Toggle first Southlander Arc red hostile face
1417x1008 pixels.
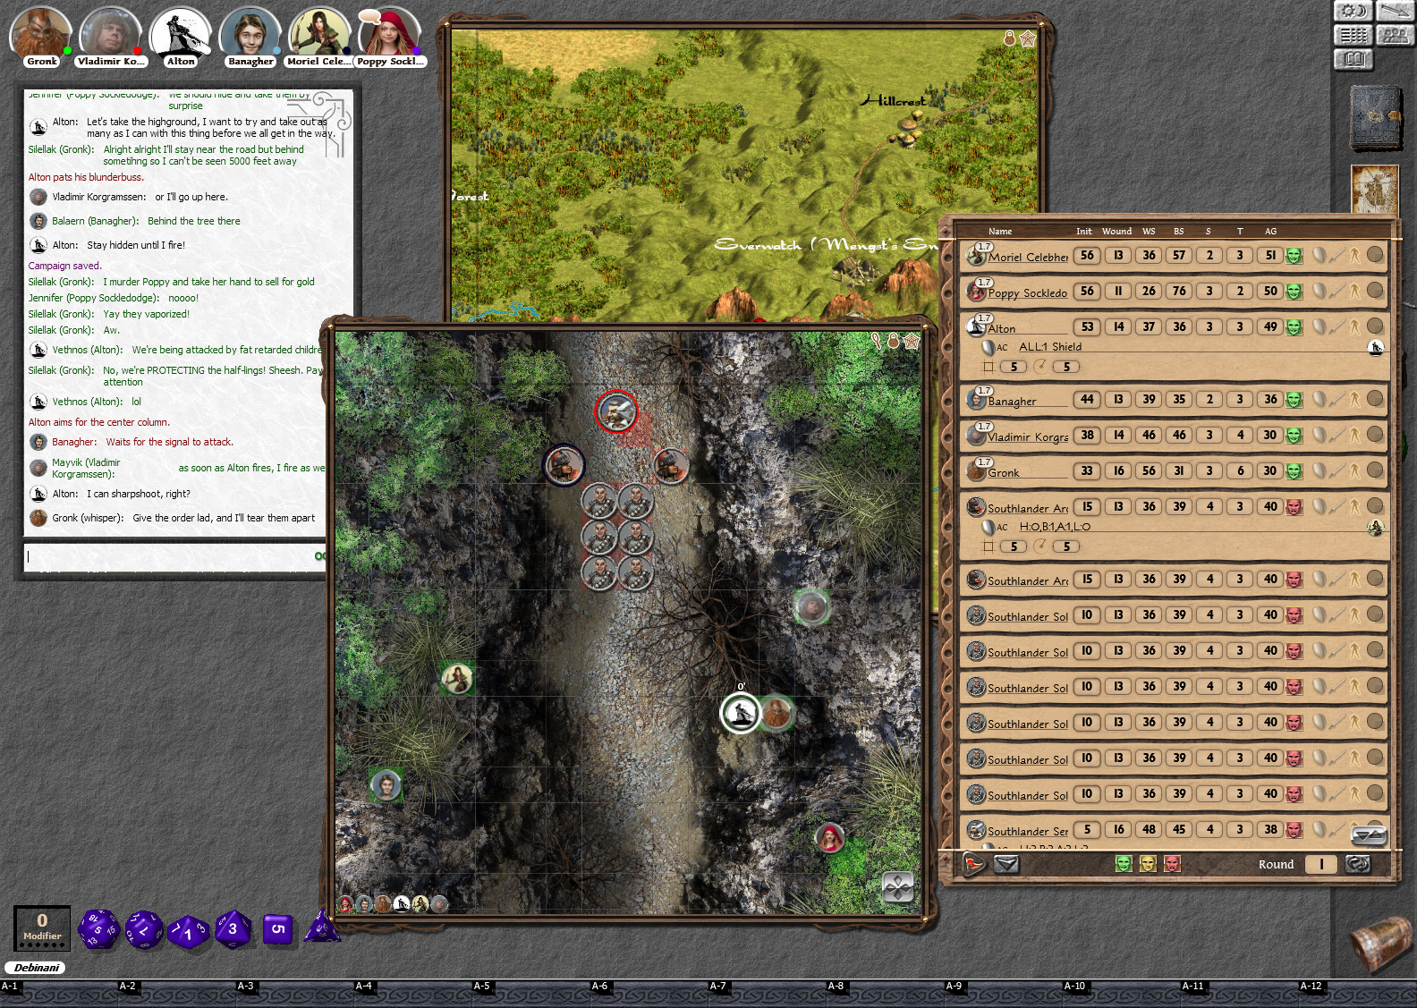point(1294,507)
